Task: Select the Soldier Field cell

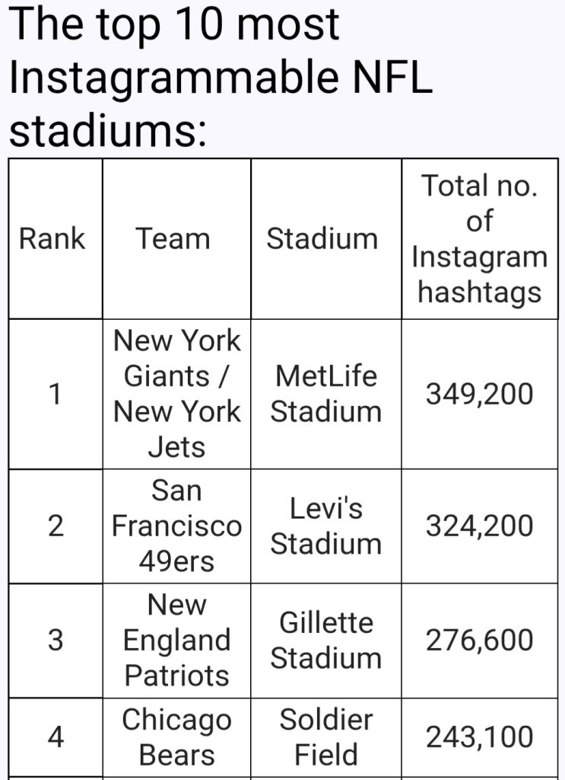Action: point(325,737)
